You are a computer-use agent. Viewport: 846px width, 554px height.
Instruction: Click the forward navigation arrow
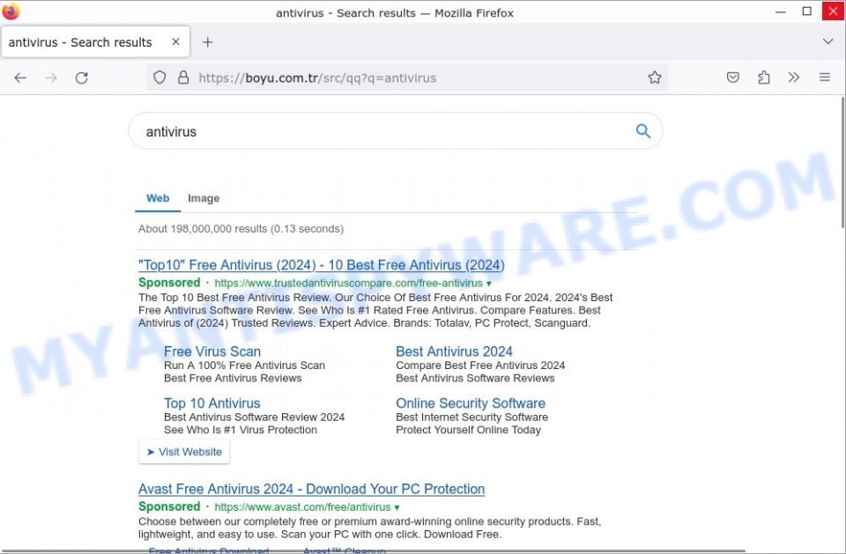click(x=51, y=78)
